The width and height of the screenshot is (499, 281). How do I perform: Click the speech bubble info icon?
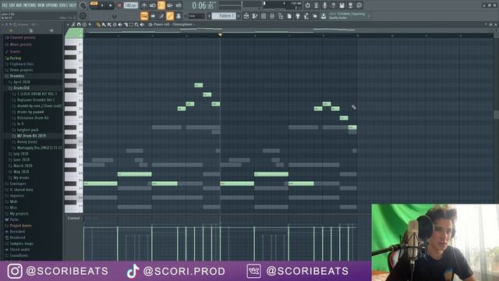click(359, 5)
